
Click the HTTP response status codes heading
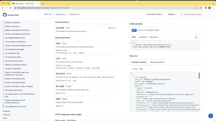click(68, 115)
